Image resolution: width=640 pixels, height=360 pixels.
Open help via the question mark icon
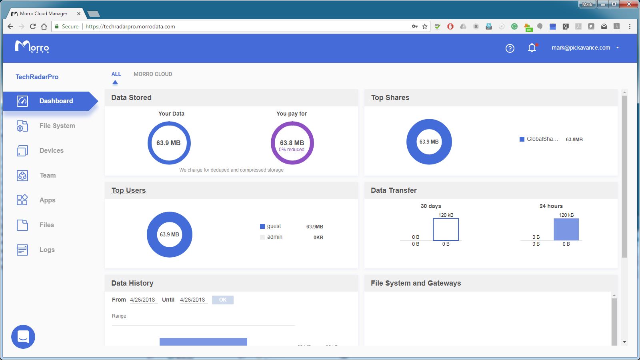510,48
